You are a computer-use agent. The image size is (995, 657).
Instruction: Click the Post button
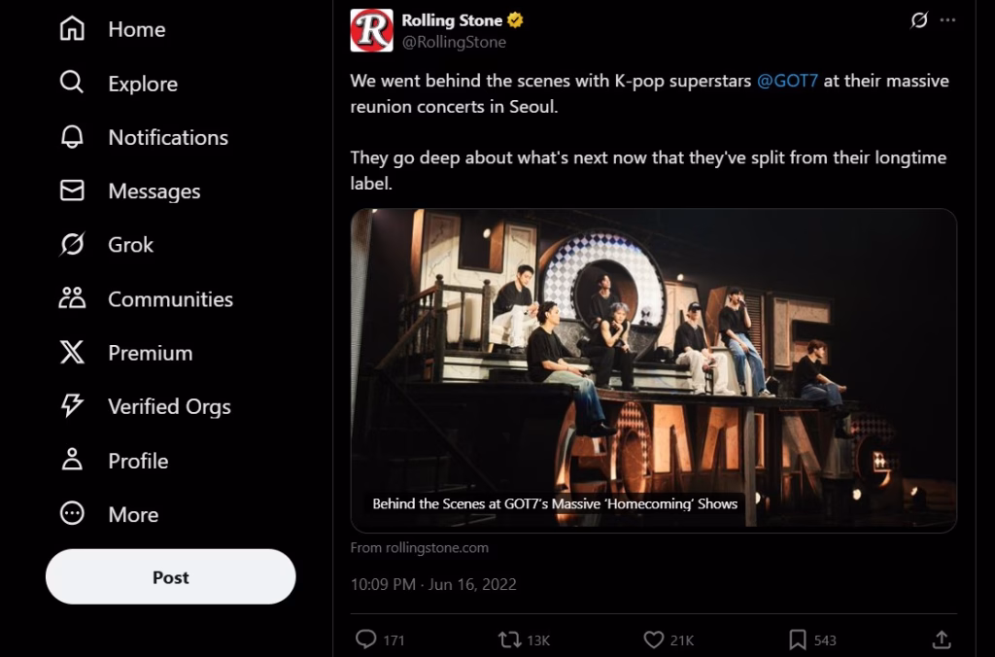tap(170, 576)
